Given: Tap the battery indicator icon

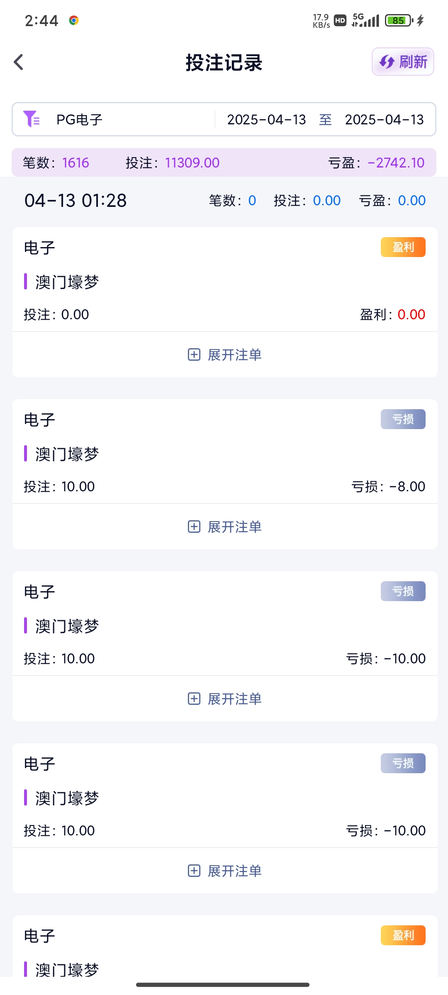Looking at the screenshot, I should [x=399, y=20].
